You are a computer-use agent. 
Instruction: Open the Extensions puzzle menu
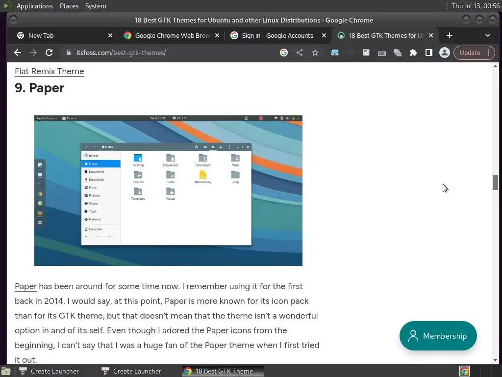pyautogui.click(x=413, y=53)
